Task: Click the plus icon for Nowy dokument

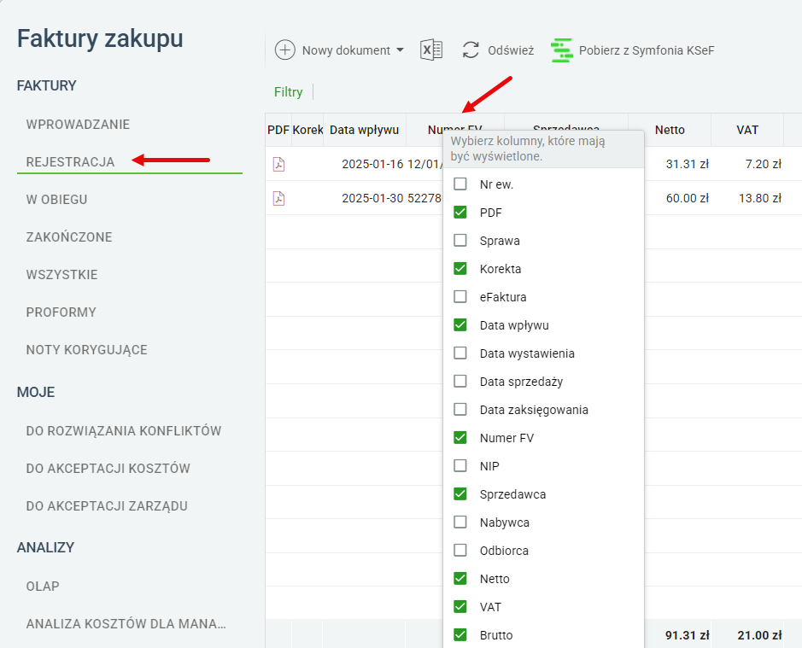Action: (x=285, y=50)
